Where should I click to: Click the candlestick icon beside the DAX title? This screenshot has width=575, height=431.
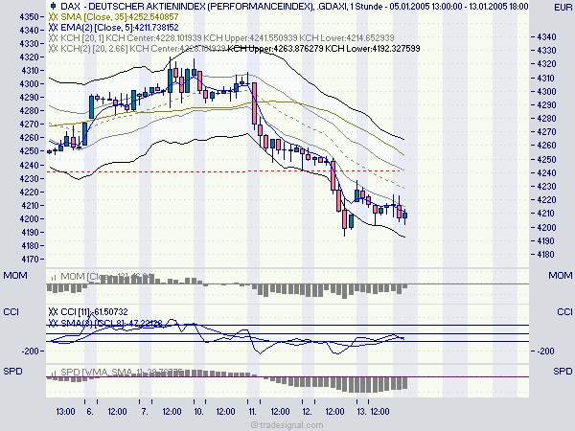pos(53,6)
